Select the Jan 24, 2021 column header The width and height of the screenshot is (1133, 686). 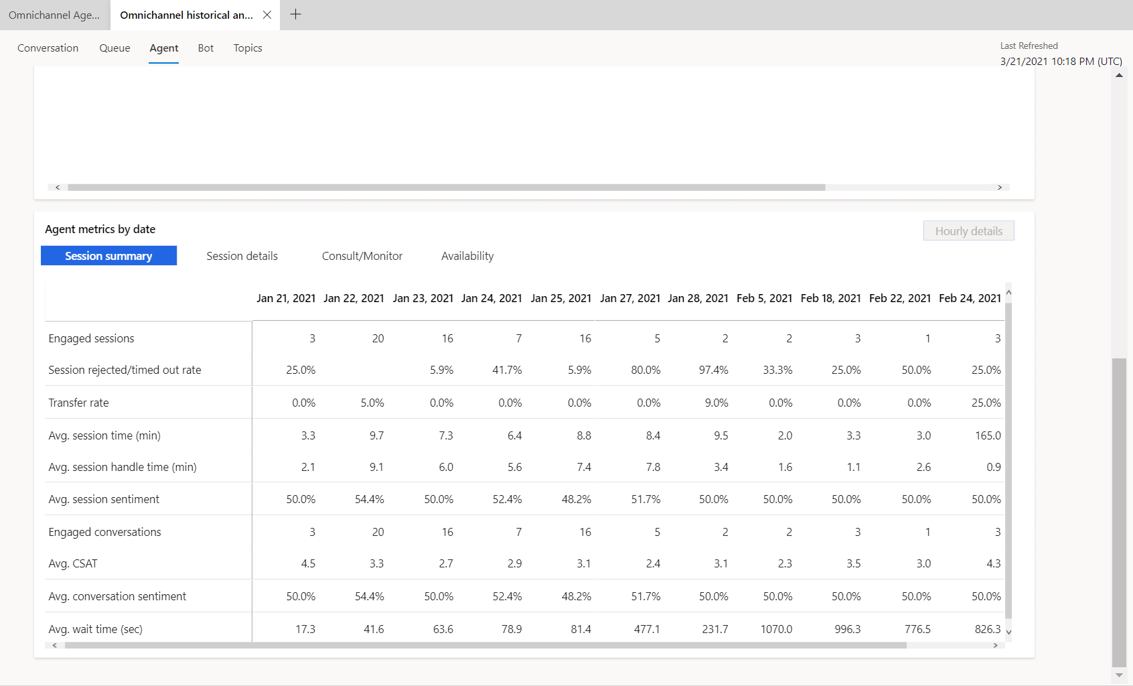pos(492,298)
